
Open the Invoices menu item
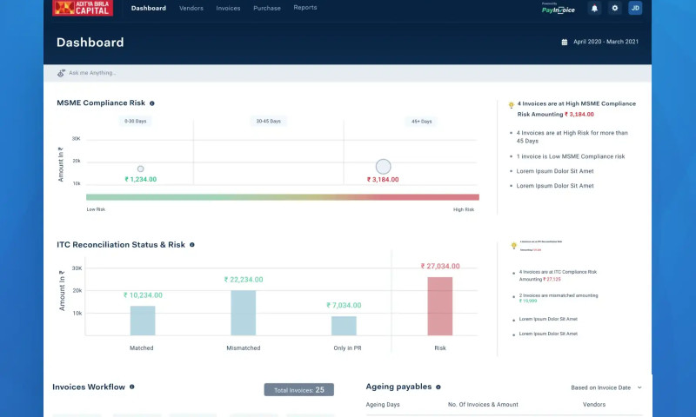(x=228, y=8)
